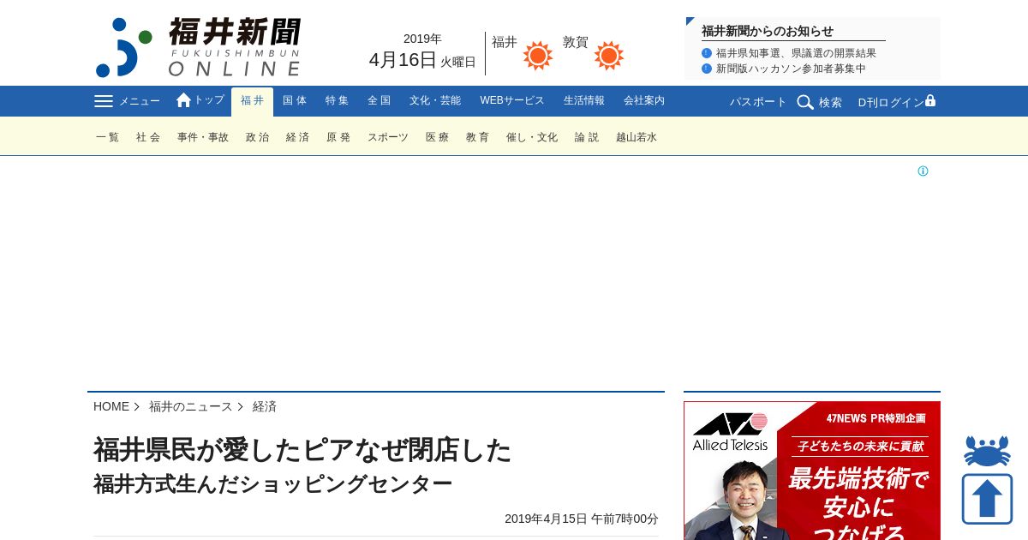The image size is (1028, 540).
Task: Open 新聞版ハッカソン参加者募集中 notice
Action: pos(791,69)
